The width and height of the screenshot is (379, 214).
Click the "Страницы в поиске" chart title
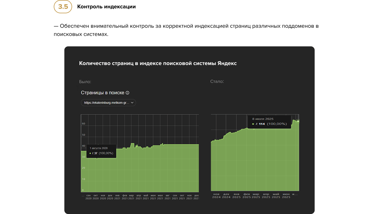(x=103, y=93)
